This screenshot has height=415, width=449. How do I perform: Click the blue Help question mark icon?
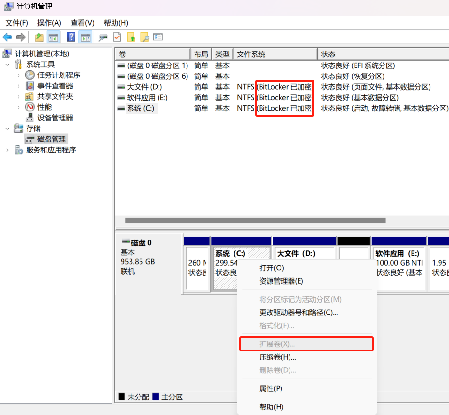point(71,37)
